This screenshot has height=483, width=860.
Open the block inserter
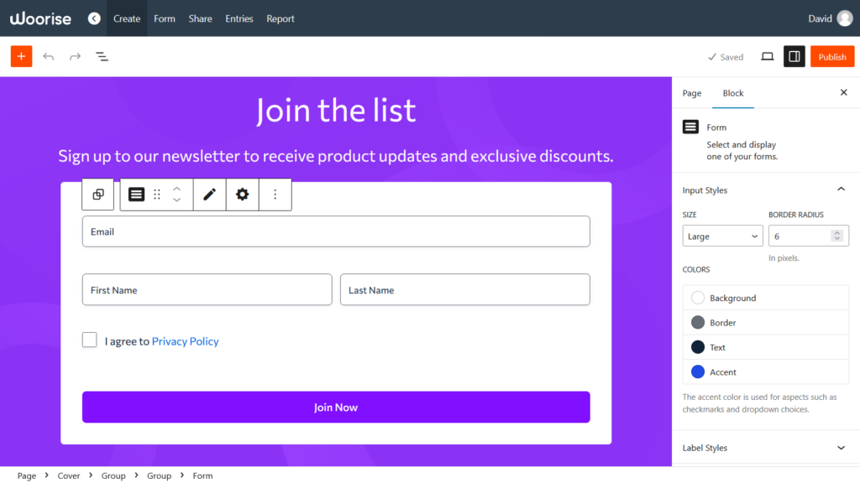point(20,56)
